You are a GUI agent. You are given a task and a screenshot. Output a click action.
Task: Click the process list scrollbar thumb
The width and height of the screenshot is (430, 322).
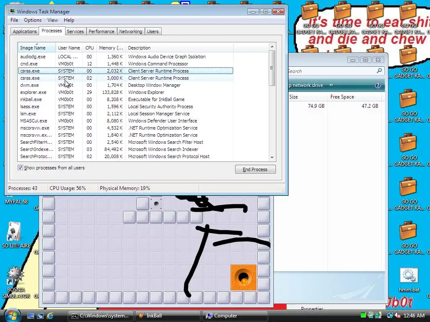[x=272, y=68]
